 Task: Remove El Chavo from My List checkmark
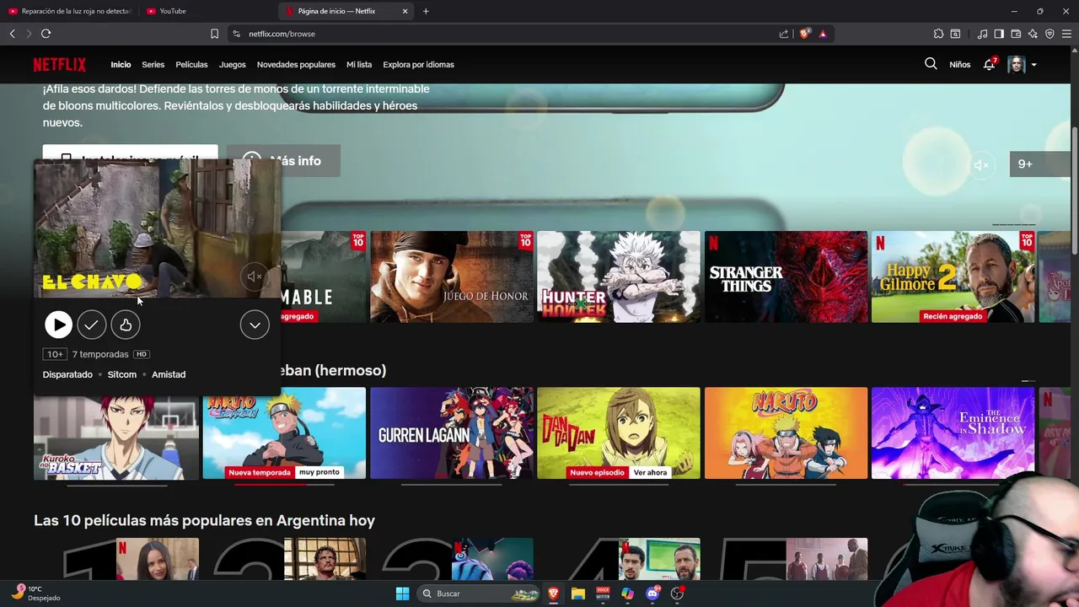92,325
